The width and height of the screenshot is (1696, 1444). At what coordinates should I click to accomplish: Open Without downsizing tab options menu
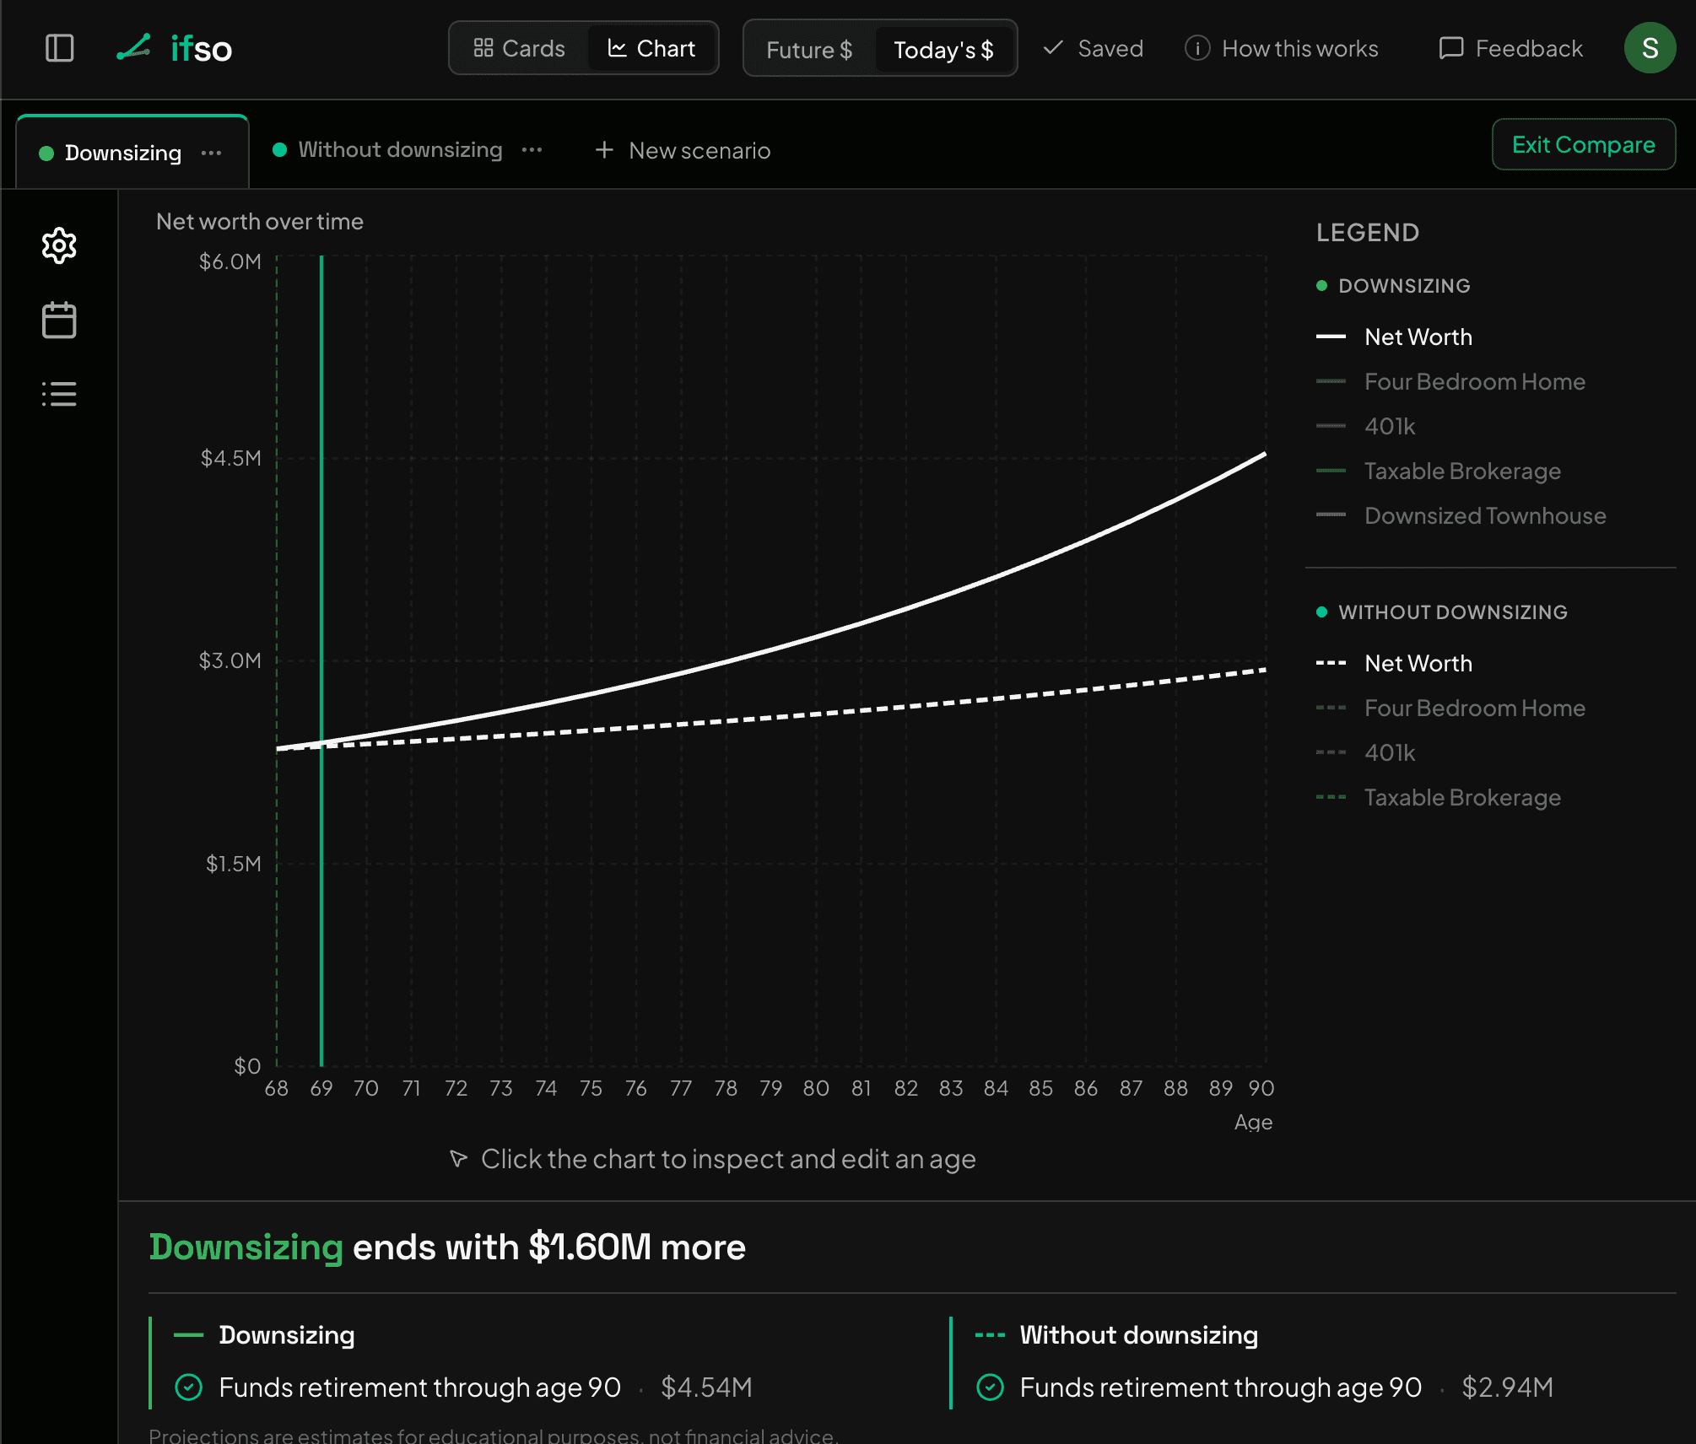coord(532,149)
